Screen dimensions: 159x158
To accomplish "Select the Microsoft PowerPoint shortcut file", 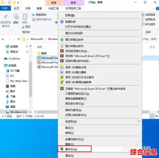I will click(x=47, y=62).
